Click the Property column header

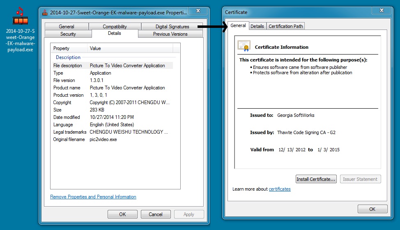tap(69, 48)
